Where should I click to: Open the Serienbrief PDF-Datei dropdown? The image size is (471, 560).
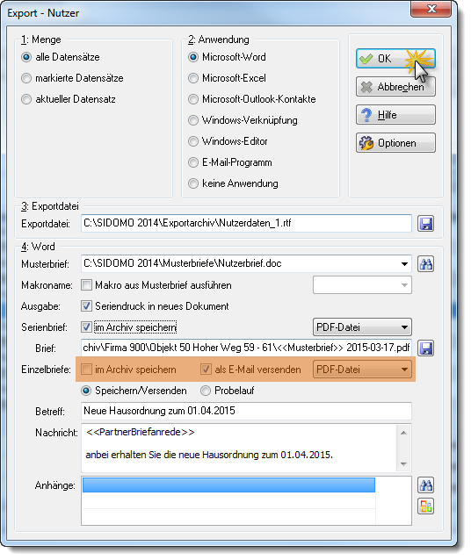(x=362, y=327)
